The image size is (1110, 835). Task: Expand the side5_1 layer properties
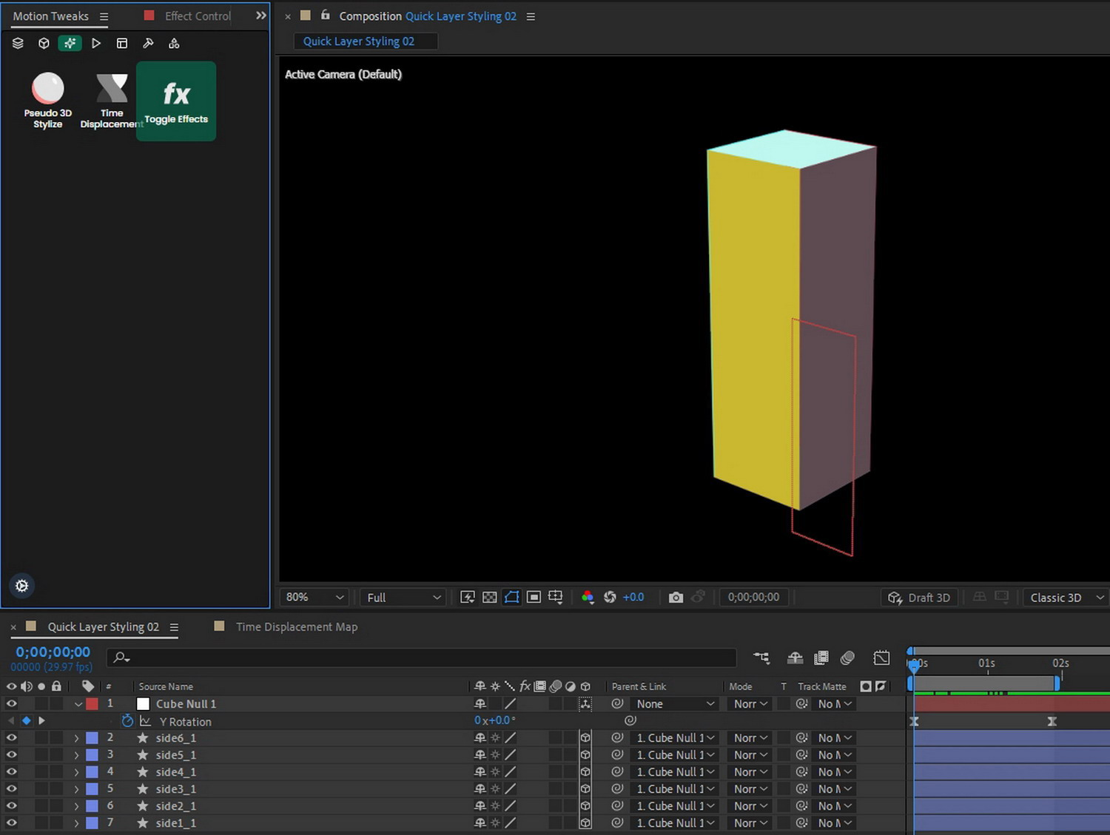(x=76, y=755)
